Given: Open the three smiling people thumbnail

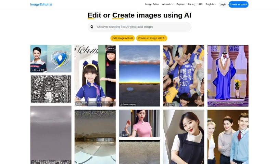Looking at the screenshot, I should [228, 137].
